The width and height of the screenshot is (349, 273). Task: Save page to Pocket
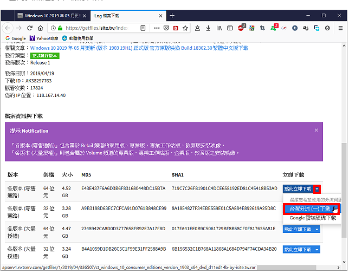(x=166, y=28)
